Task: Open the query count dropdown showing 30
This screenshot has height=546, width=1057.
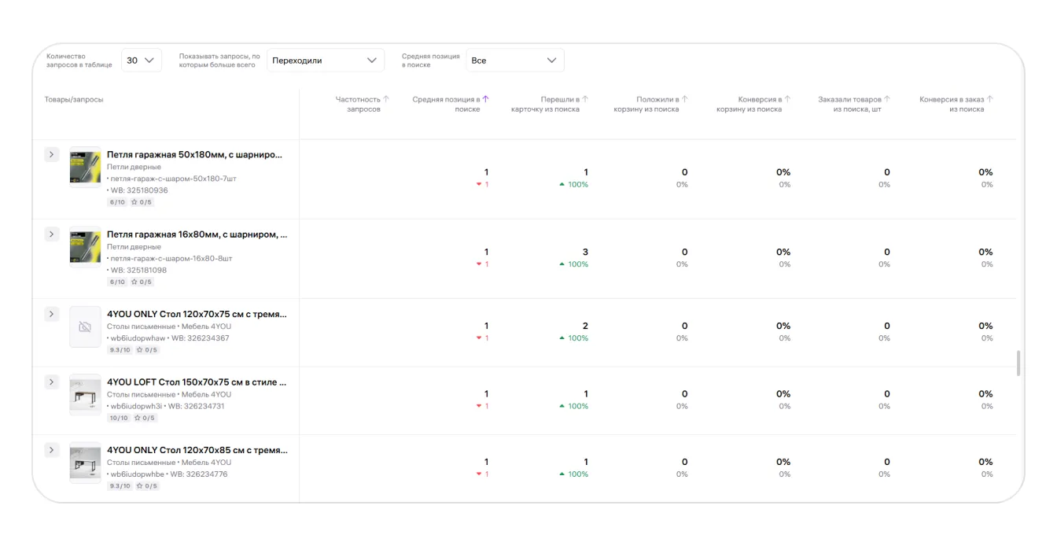Action: pyautogui.click(x=142, y=61)
